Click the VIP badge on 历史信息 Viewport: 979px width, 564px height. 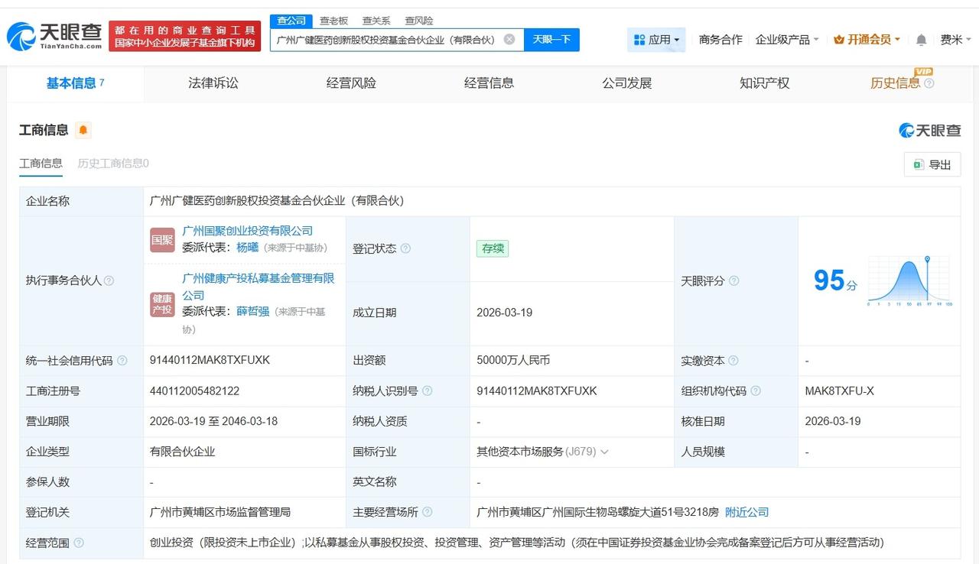pyautogui.click(x=923, y=73)
